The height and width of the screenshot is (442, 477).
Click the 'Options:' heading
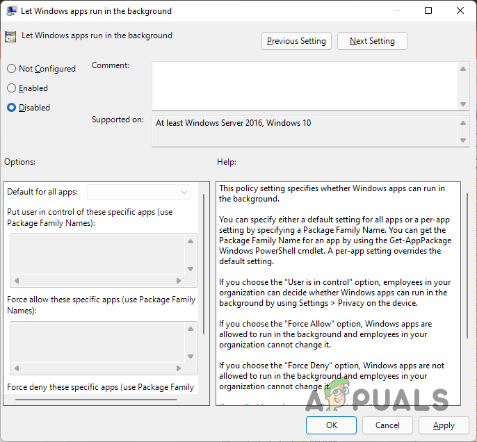(x=19, y=162)
